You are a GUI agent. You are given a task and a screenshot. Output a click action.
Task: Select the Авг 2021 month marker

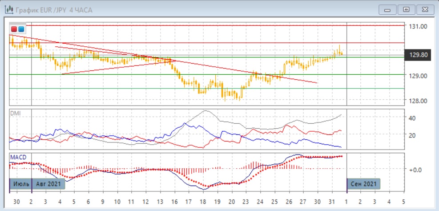[x=48, y=183]
